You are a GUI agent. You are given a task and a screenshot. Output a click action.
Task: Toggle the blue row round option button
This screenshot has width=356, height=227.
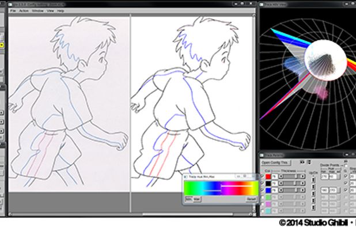tap(346, 190)
